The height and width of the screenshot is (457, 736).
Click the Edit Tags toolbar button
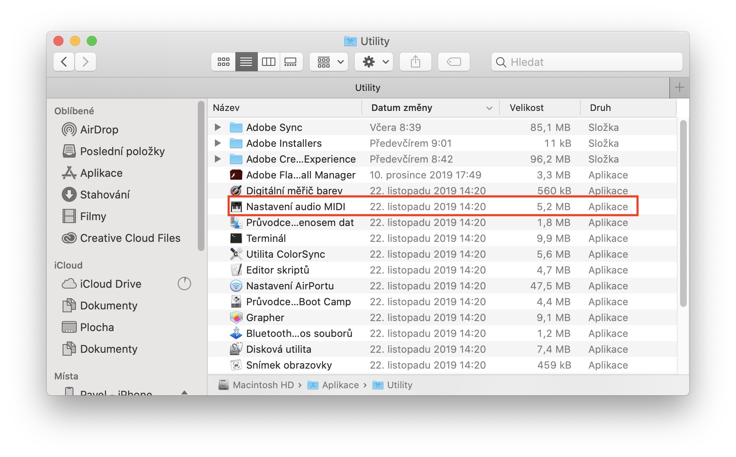tap(454, 62)
